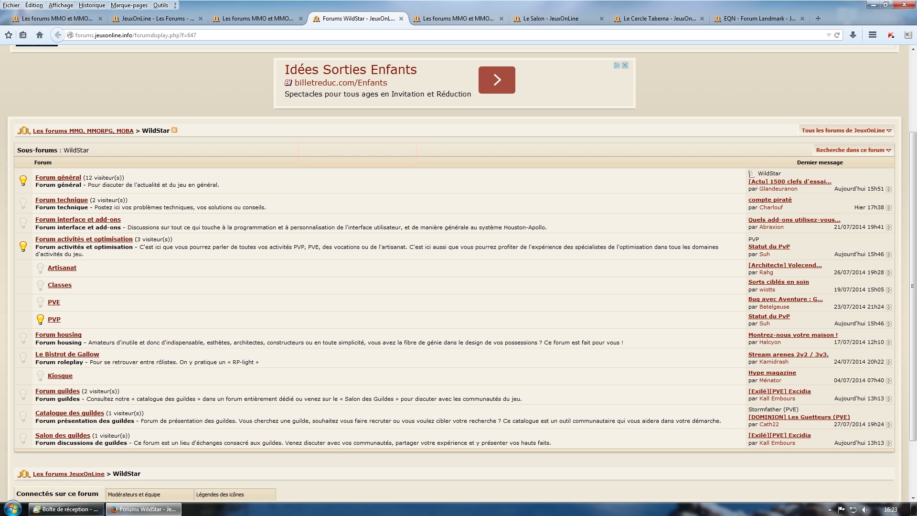Click the JOL logo in bottom breadcrumb
Image resolution: width=917 pixels, height=516 pixels.
pos(24,474)
